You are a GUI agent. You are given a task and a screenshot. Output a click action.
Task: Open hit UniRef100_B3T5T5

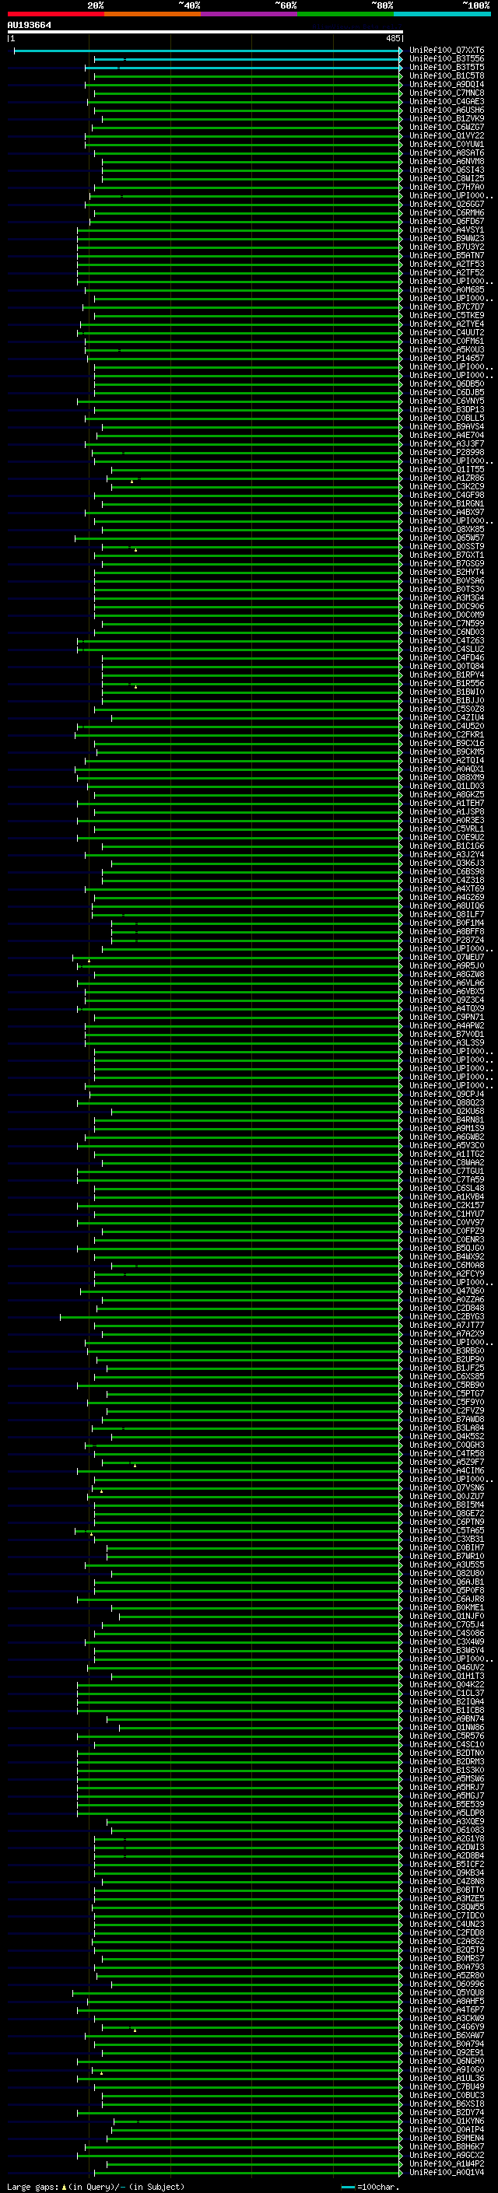[x=447, y=68]
